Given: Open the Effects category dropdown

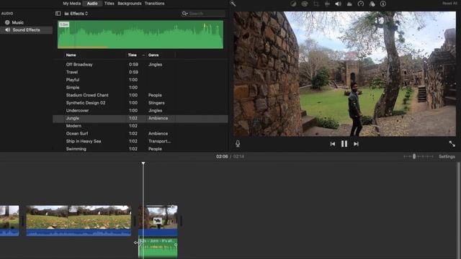Looking at the screenshot, I should coord(76,14).
